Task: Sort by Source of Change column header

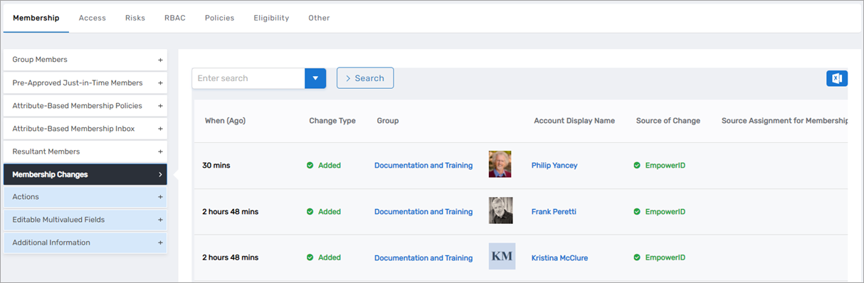Action: pyautogui.click(x=668, y=121)
